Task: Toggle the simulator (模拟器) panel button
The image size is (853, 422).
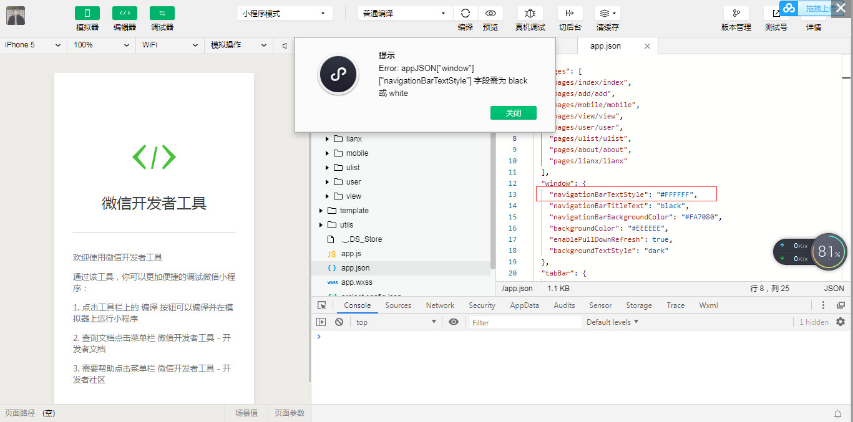Action: click(x=87, y=13)
